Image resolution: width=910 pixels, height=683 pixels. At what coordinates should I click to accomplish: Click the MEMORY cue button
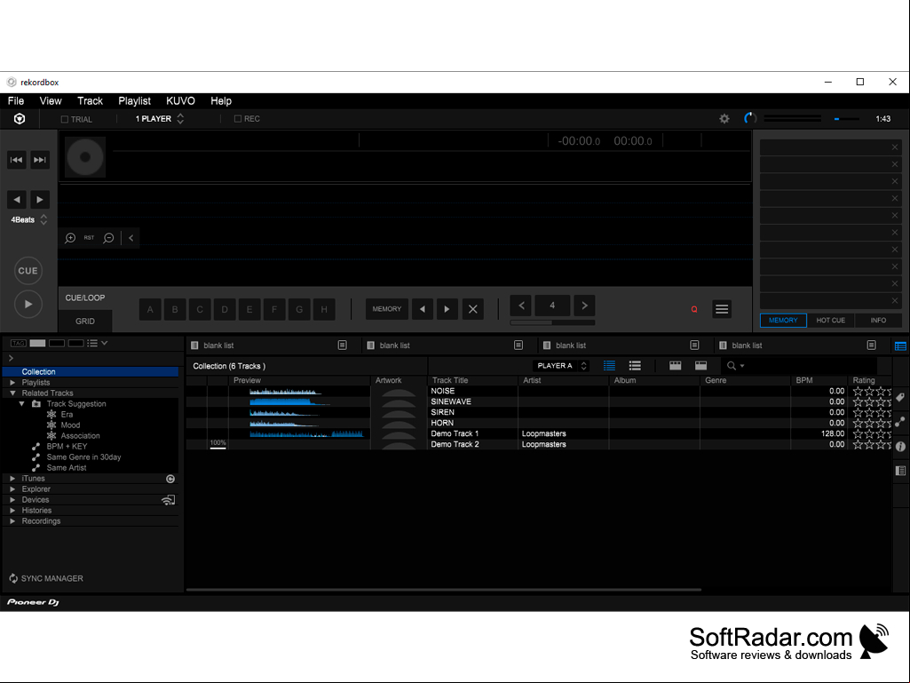[x=386, y=309]
